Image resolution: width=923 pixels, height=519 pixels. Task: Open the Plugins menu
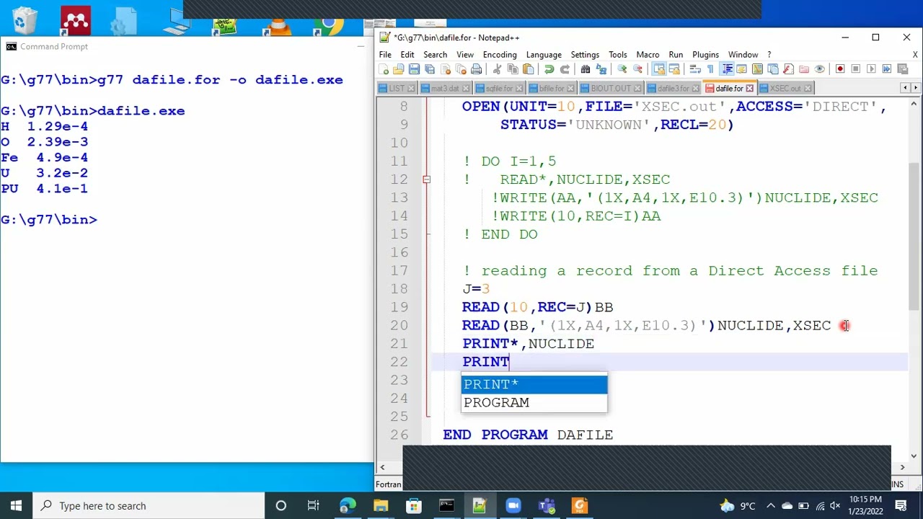pos(705,55)
